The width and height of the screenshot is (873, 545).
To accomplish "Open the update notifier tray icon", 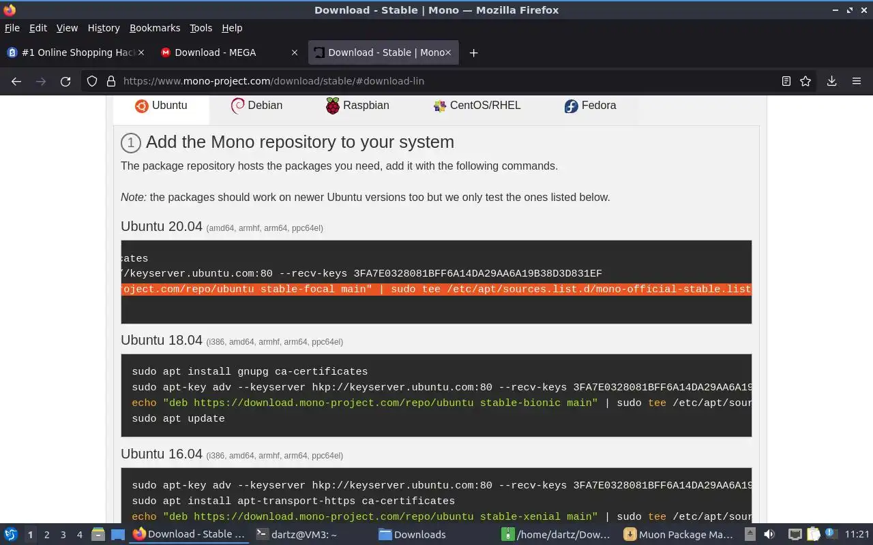I will pos(831,534).
